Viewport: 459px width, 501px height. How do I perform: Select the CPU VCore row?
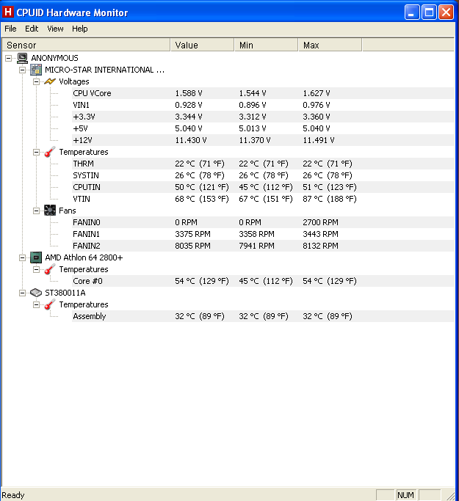(x=263, y=93)
